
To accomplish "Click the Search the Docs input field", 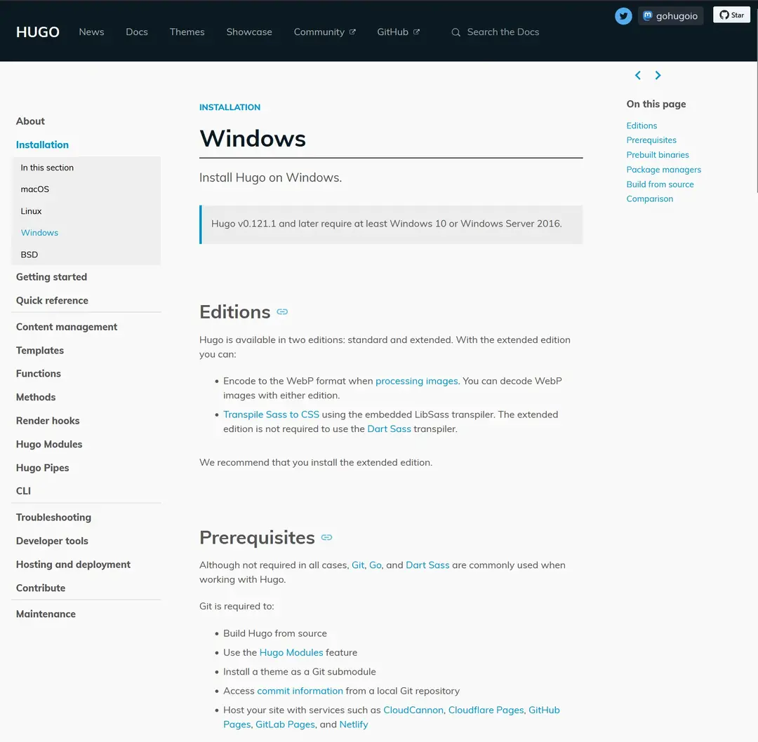I will click(503, 32).
